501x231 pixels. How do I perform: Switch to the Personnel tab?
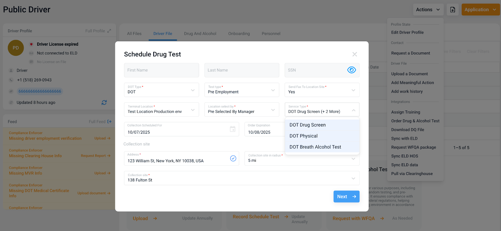[x=271, y=33]
